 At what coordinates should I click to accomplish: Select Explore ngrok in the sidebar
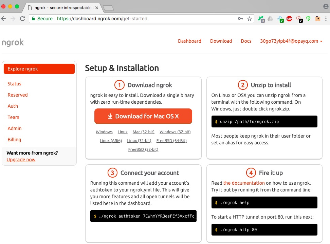pyautogui.click(x=39, y=69)
